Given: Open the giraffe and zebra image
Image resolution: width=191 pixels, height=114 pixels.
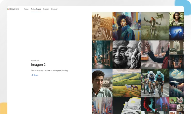Looking at the screenshot, I should (102, 26).
